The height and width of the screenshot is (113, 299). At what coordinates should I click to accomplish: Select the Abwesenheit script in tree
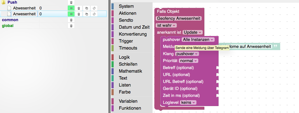(24, 8)
